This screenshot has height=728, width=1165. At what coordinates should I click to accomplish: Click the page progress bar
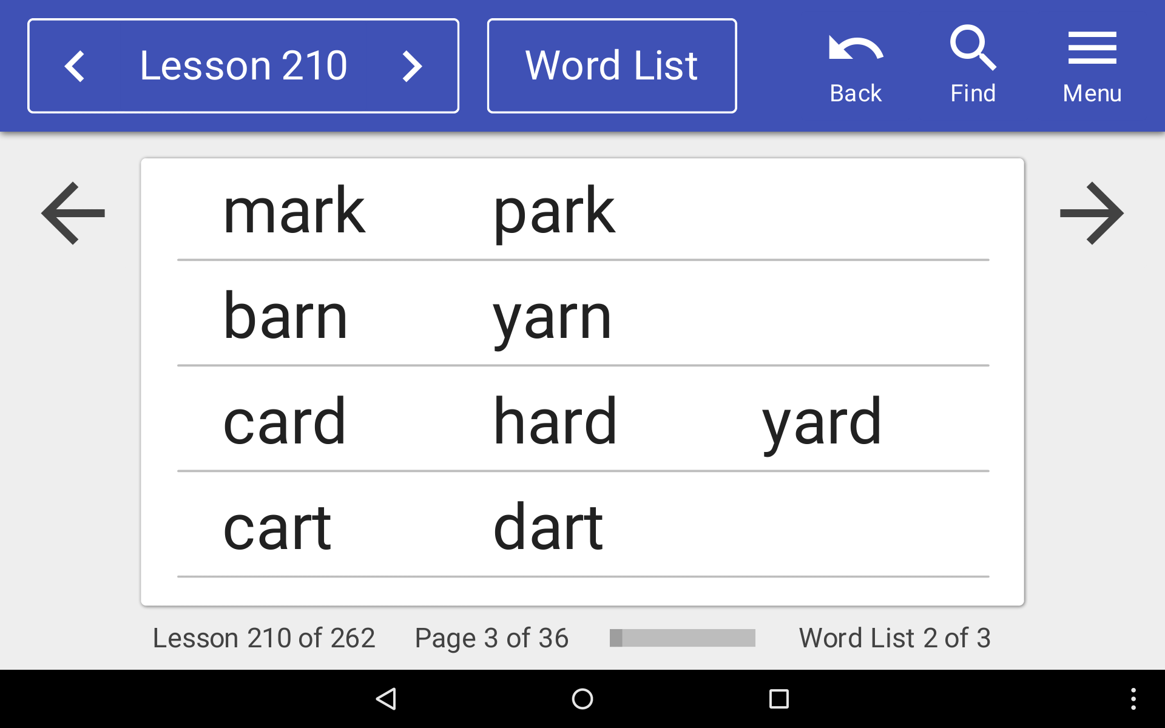point(683,638)
